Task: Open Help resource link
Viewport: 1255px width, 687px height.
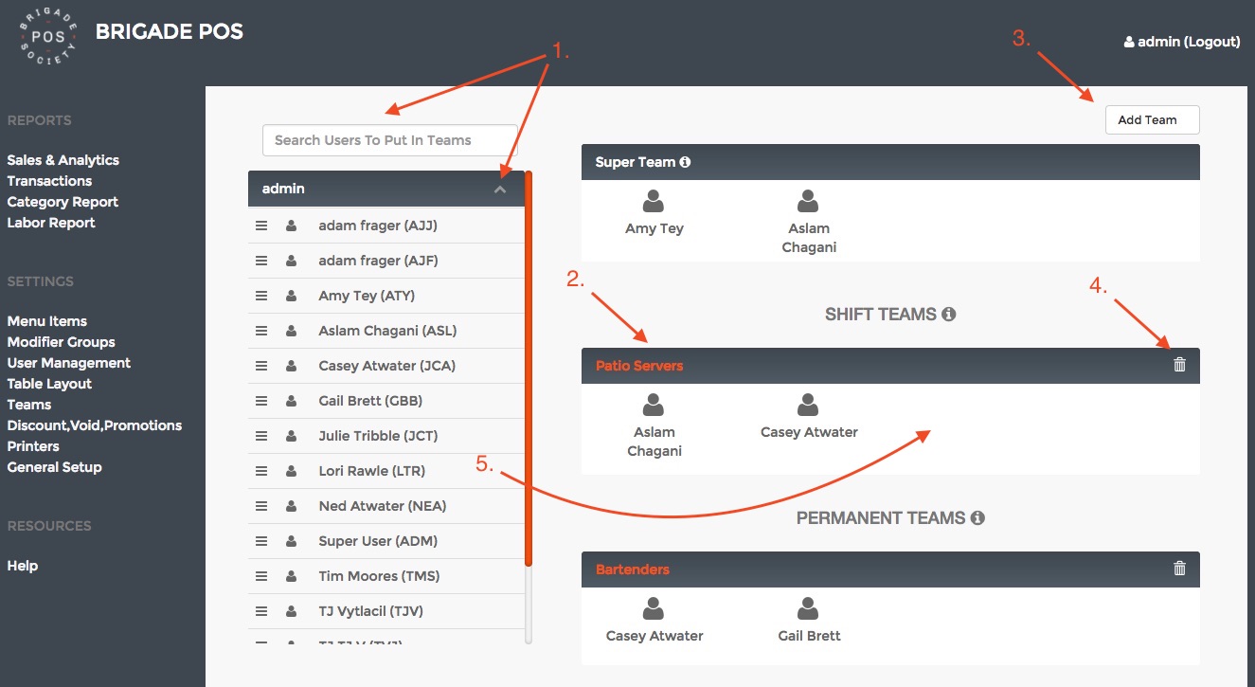Action: click(23, 566)
